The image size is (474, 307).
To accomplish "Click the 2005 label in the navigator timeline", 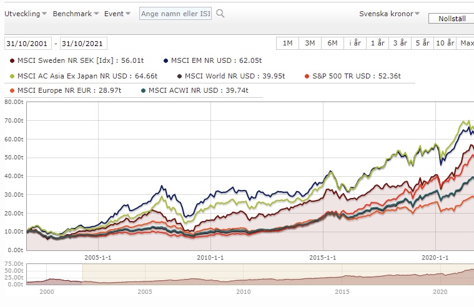I will tap(144, 291).
